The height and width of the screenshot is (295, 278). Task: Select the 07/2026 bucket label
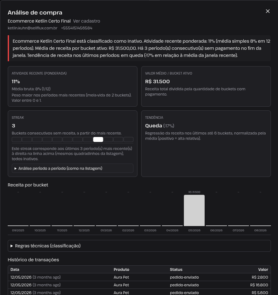click(x=238, y=230)
